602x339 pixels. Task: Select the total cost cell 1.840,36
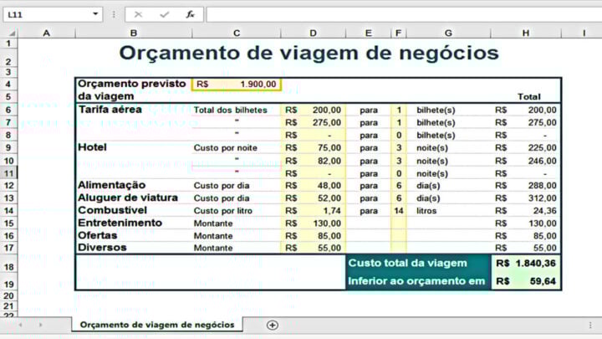point(526,263)
